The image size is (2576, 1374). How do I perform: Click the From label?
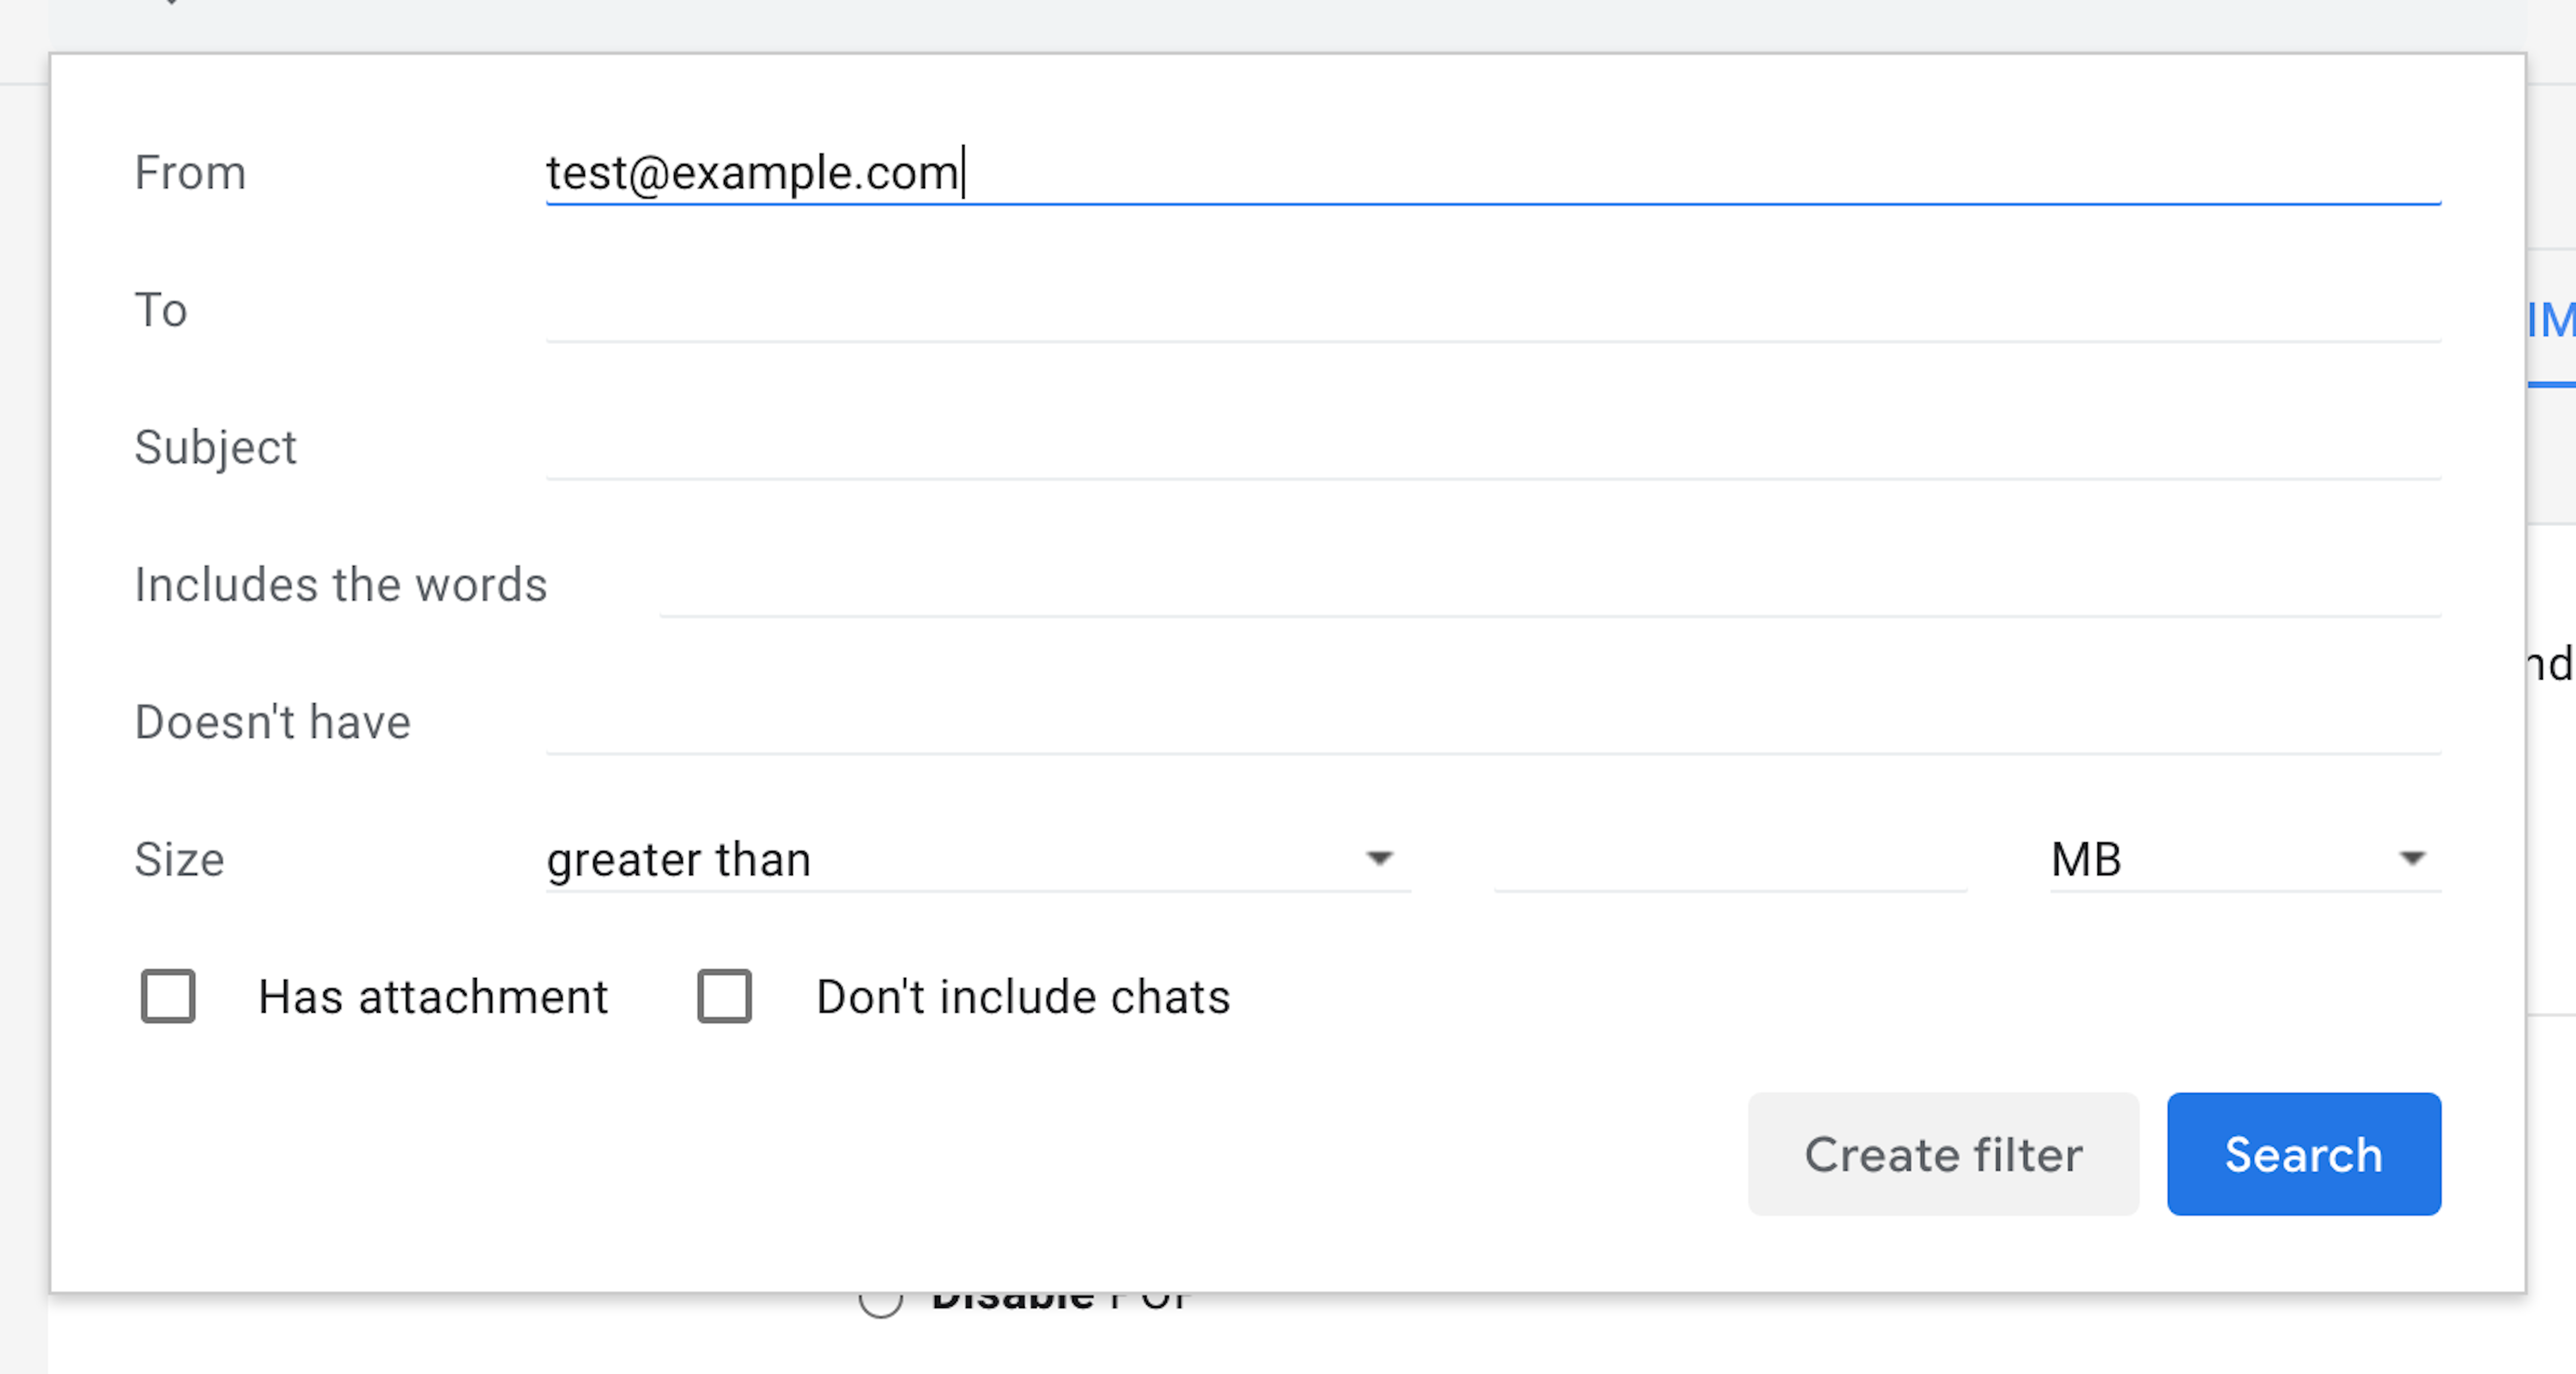coord(190,172)
